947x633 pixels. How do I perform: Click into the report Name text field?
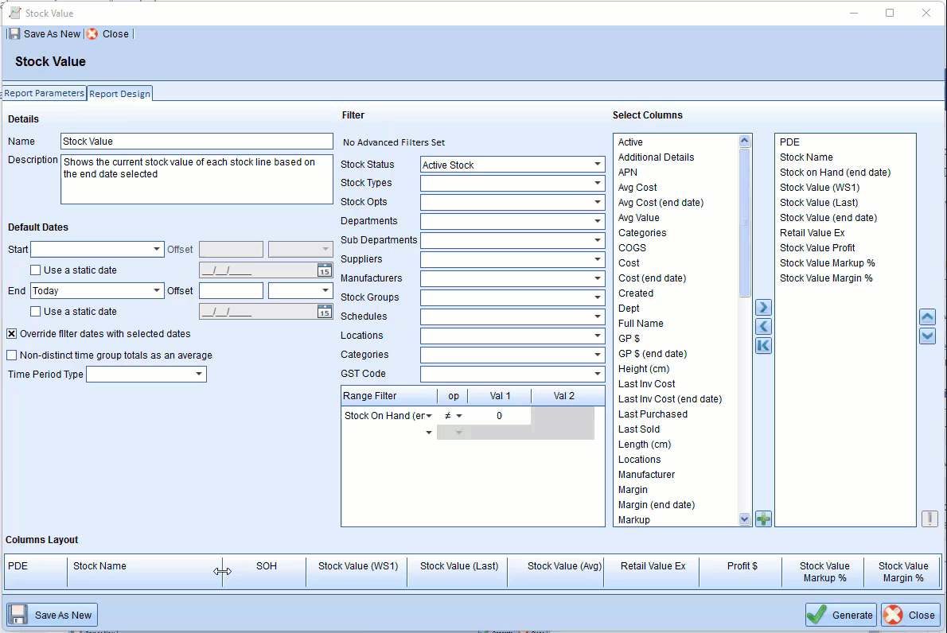click(x=197, y=142)
